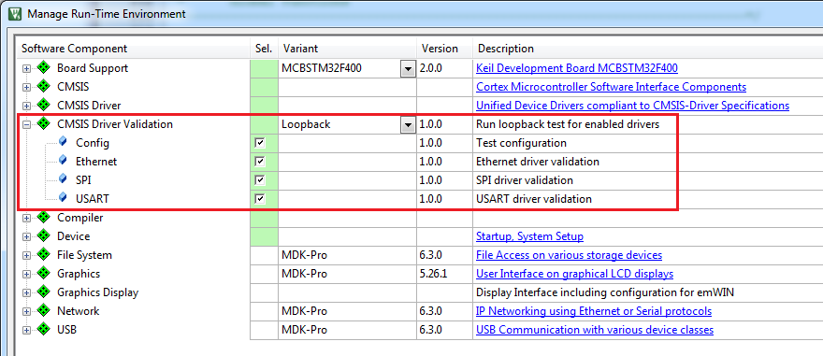Click the Graphics green diamond icon
Image resolution: width=823 pixels, height=356 pixels.
tap(44, 274)
